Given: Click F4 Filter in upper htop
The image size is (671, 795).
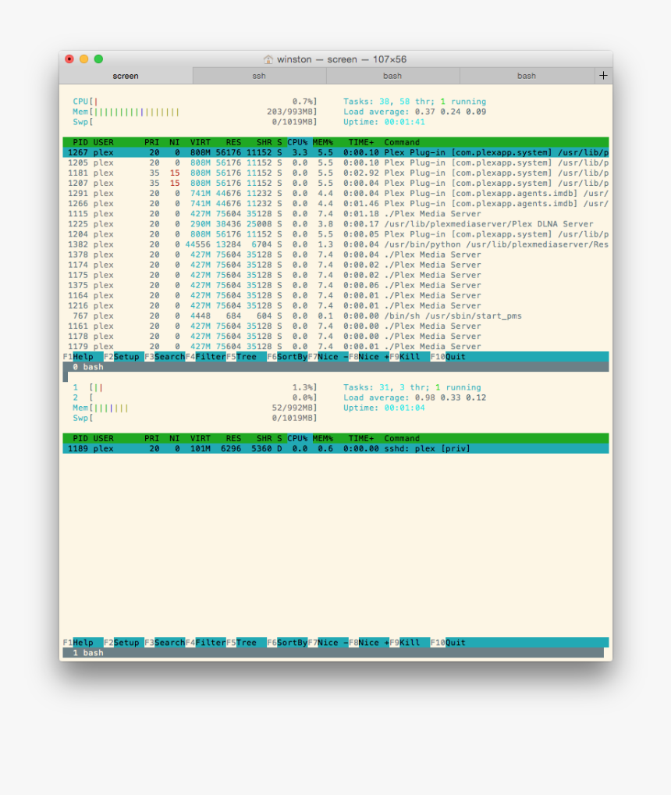Looking at the screenshot, I should pyautogui.click(x=206, y=356).
